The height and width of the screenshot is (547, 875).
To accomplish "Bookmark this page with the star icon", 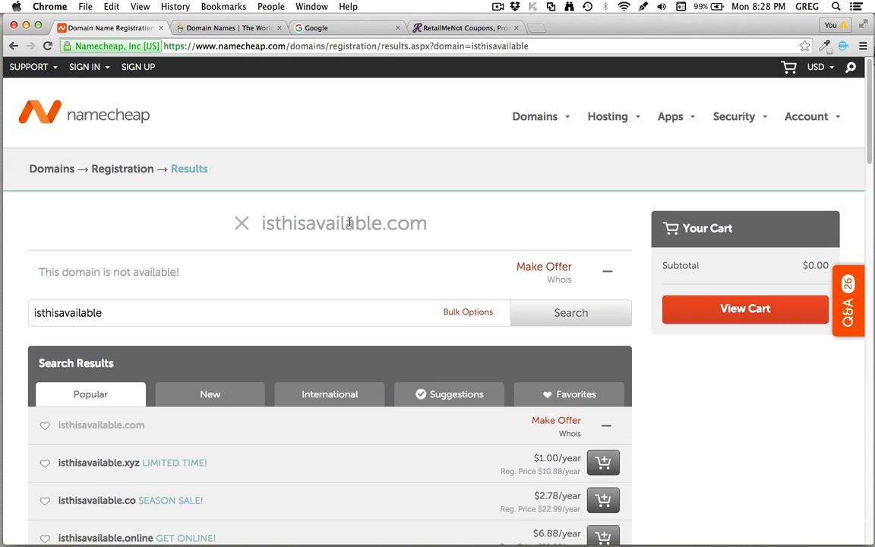I will (804, 46).
